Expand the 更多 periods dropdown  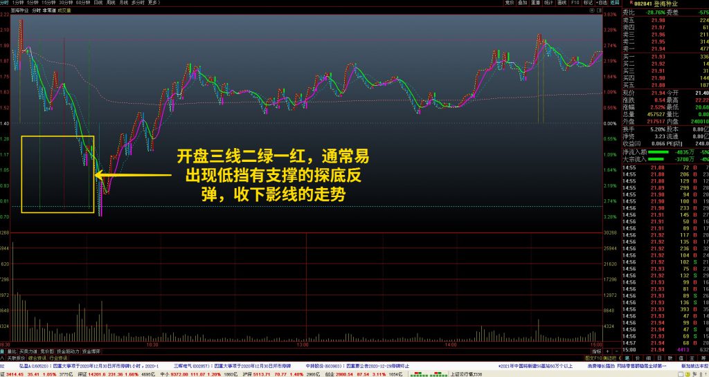[154, 3]
